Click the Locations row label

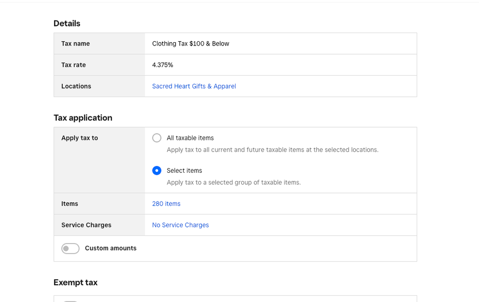[x=76, y=86]
